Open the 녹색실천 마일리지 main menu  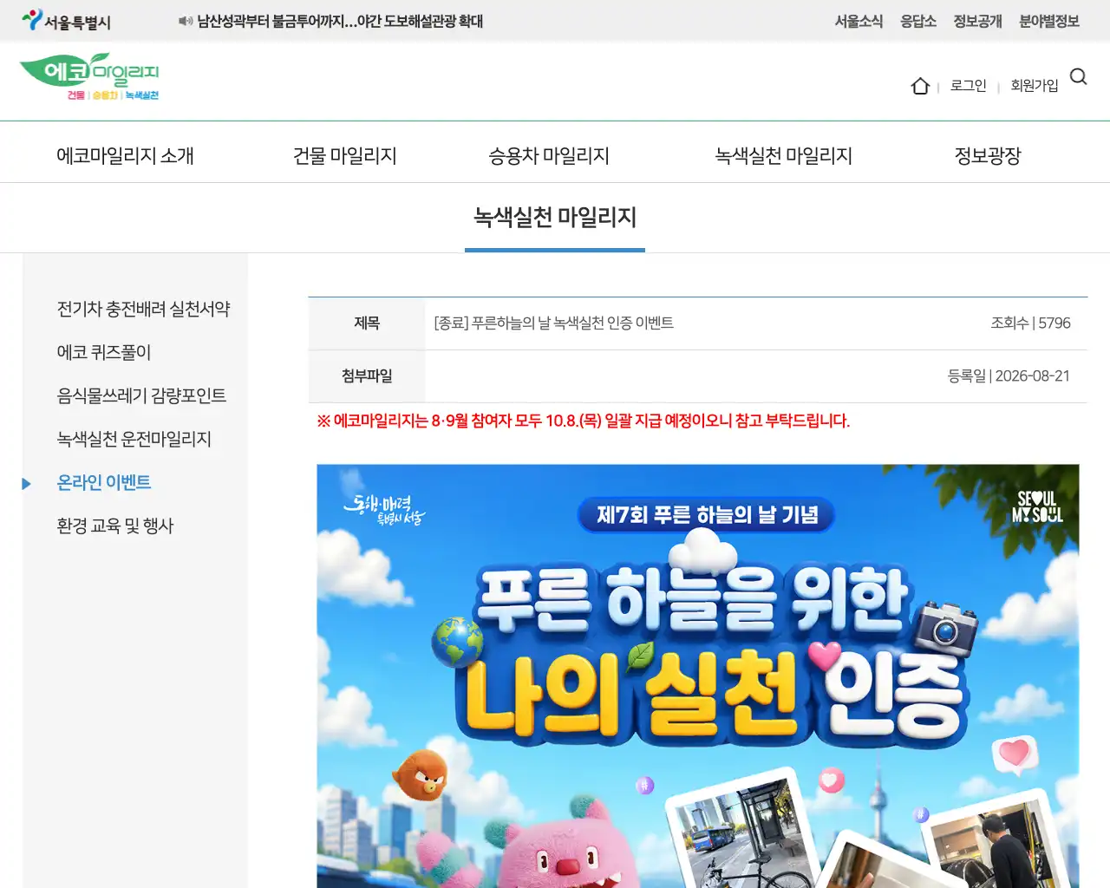click(784, 156)
